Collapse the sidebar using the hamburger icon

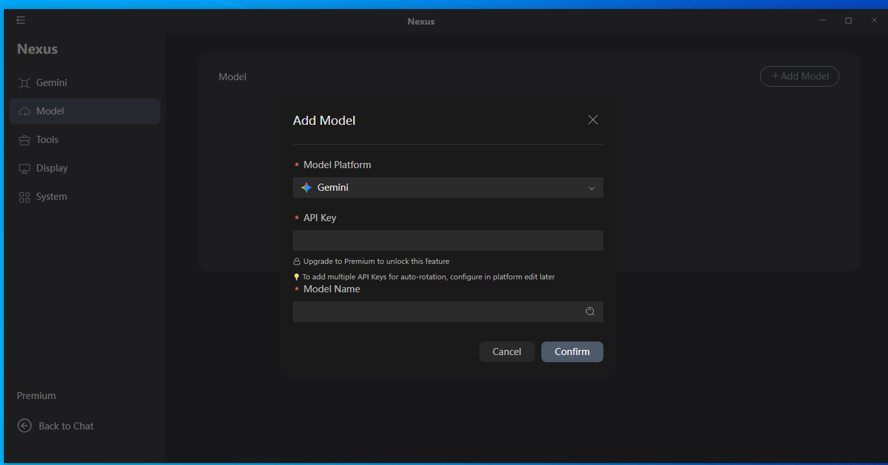click(20, 20)
